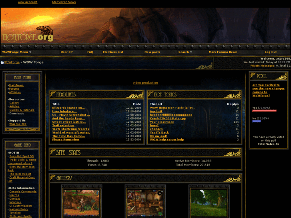Open third gallery thumbnail of green forest
This screenshot has height=218, width=291.
tap(209, 203)
